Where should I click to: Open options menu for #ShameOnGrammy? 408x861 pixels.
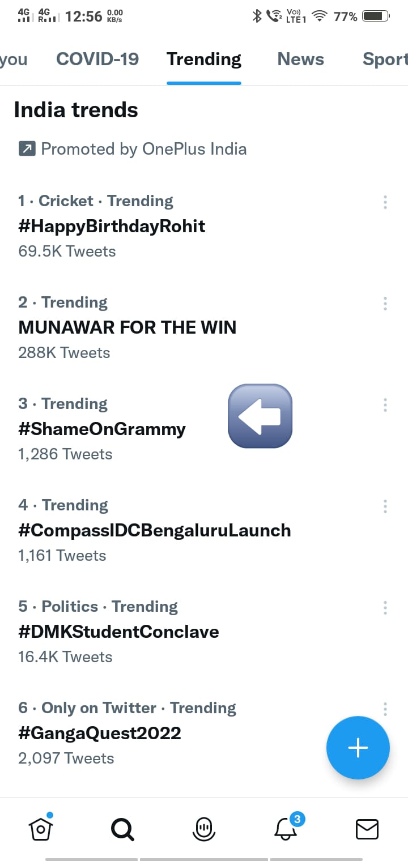tap(385, 404)
